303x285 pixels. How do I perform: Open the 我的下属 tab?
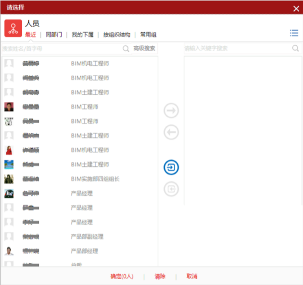pyautogui.click(x=83, y=35)
